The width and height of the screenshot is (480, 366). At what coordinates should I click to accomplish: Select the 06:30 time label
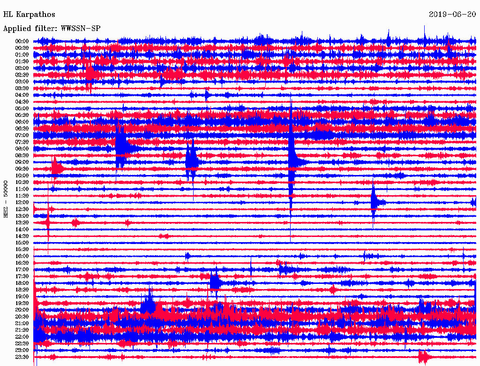22,129
